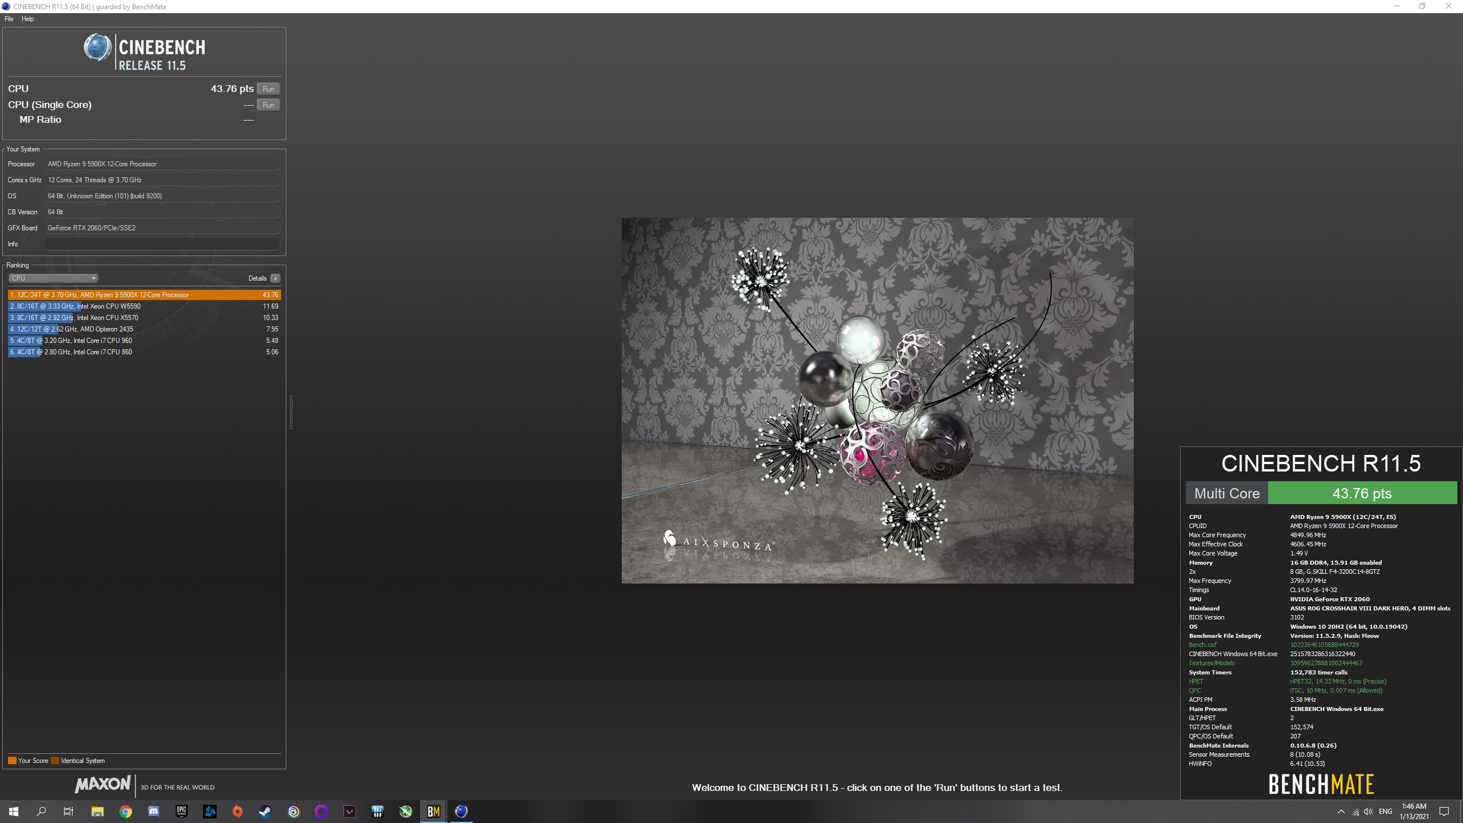Click the Identical System legend swatch
Image resolution: width=1463 pixels, height=823 pixels.
[55, 761]
